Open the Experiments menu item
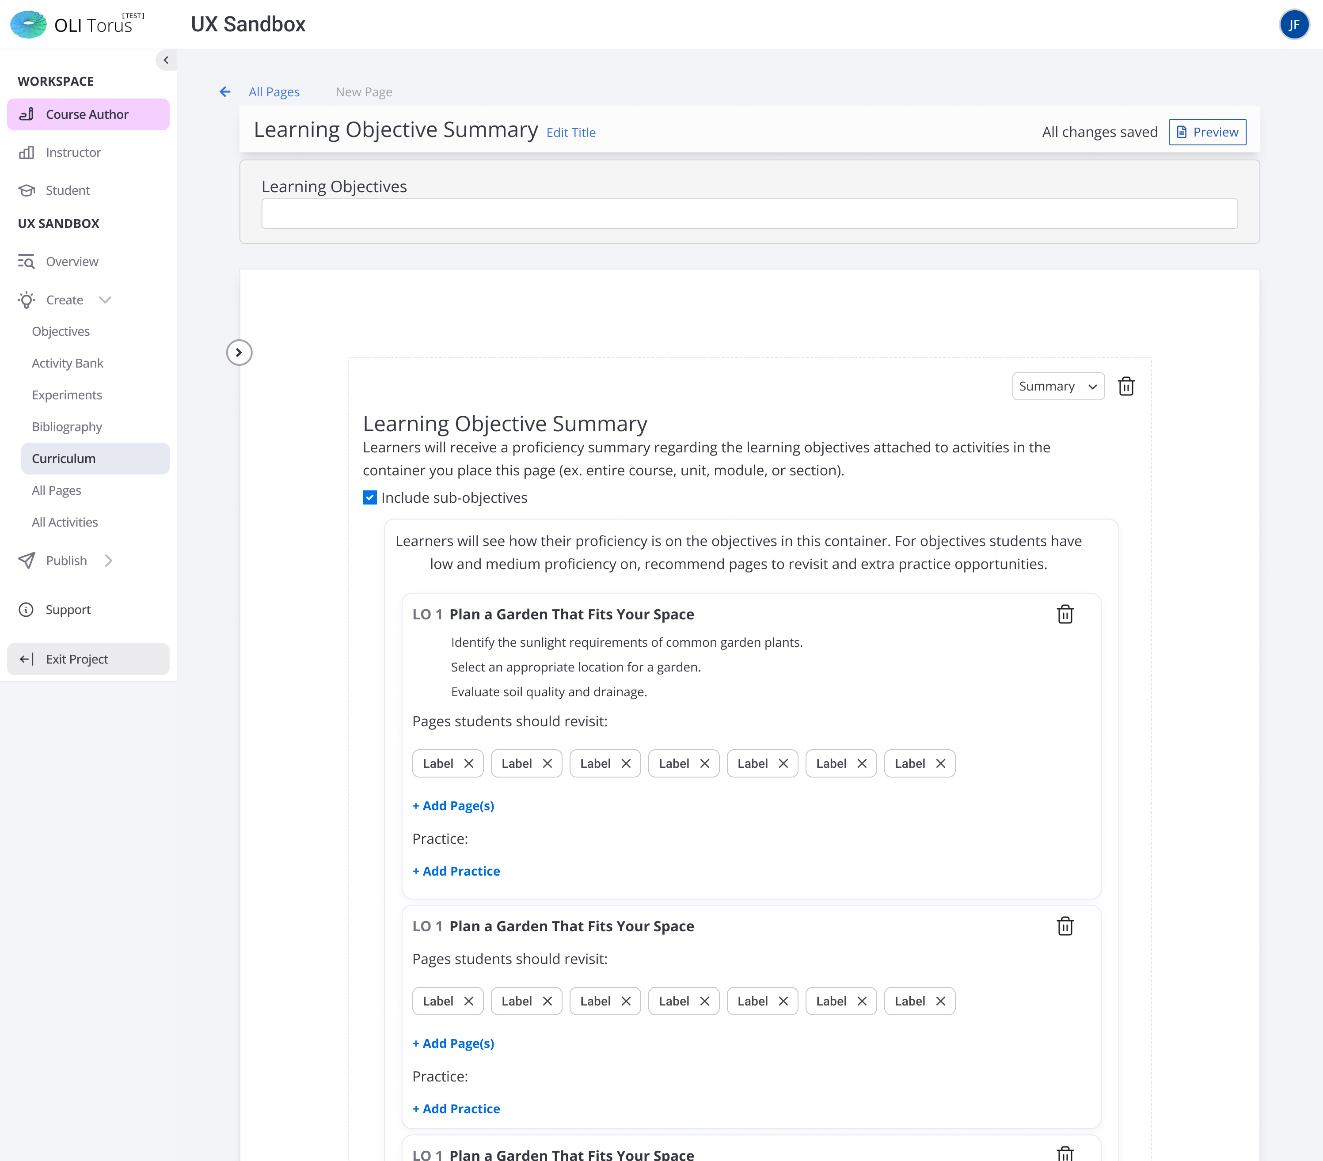 [x=67, y=395]
